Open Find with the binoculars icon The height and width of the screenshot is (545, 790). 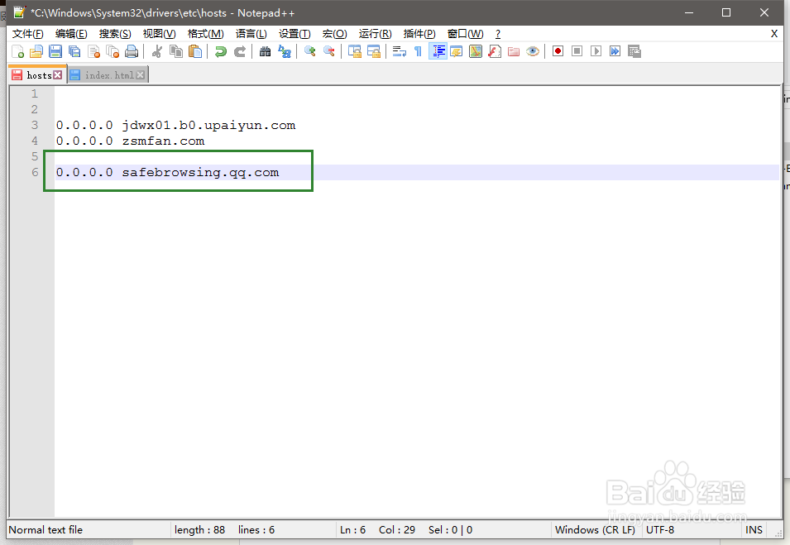265,51
